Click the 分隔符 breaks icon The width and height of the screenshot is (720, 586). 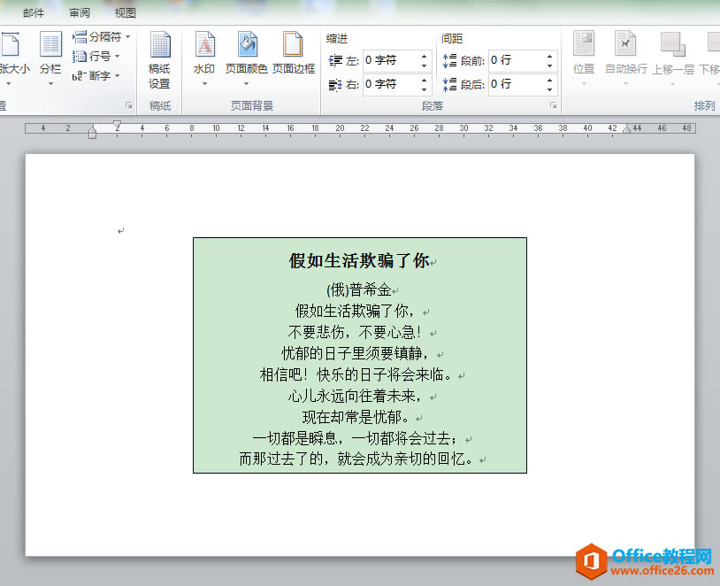[80, 36]
